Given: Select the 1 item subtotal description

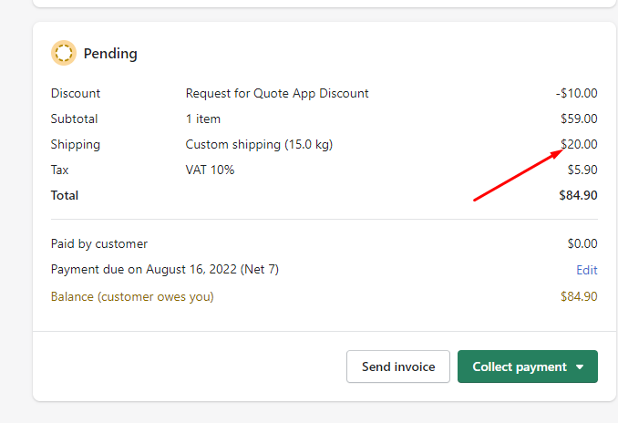Looking at the screenshot, I should [x=203, y=119].
